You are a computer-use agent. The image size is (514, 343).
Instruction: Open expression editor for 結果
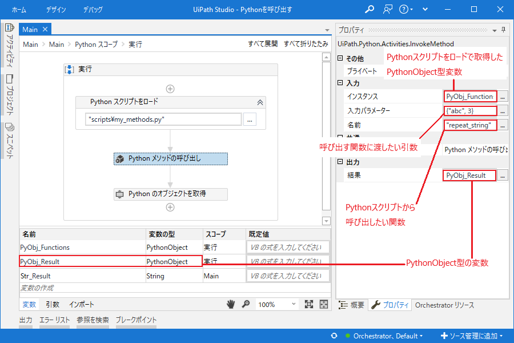tap(503, 176)
